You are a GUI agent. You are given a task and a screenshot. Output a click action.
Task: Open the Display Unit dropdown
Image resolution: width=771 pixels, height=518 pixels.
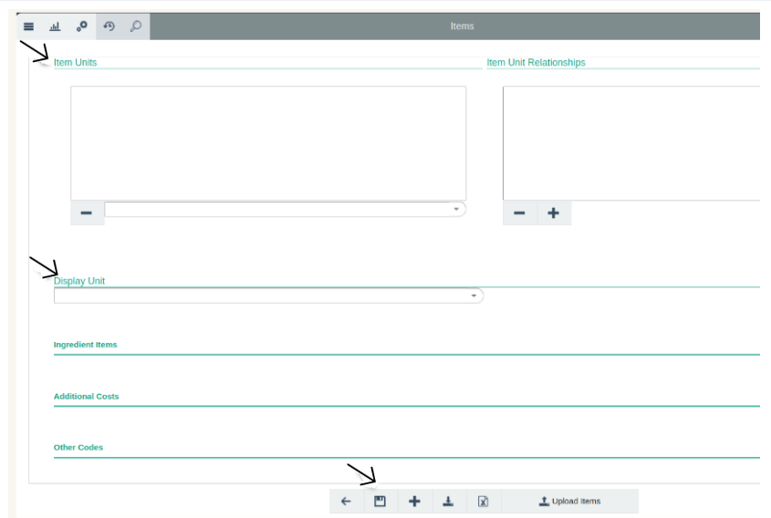(268, 295)
